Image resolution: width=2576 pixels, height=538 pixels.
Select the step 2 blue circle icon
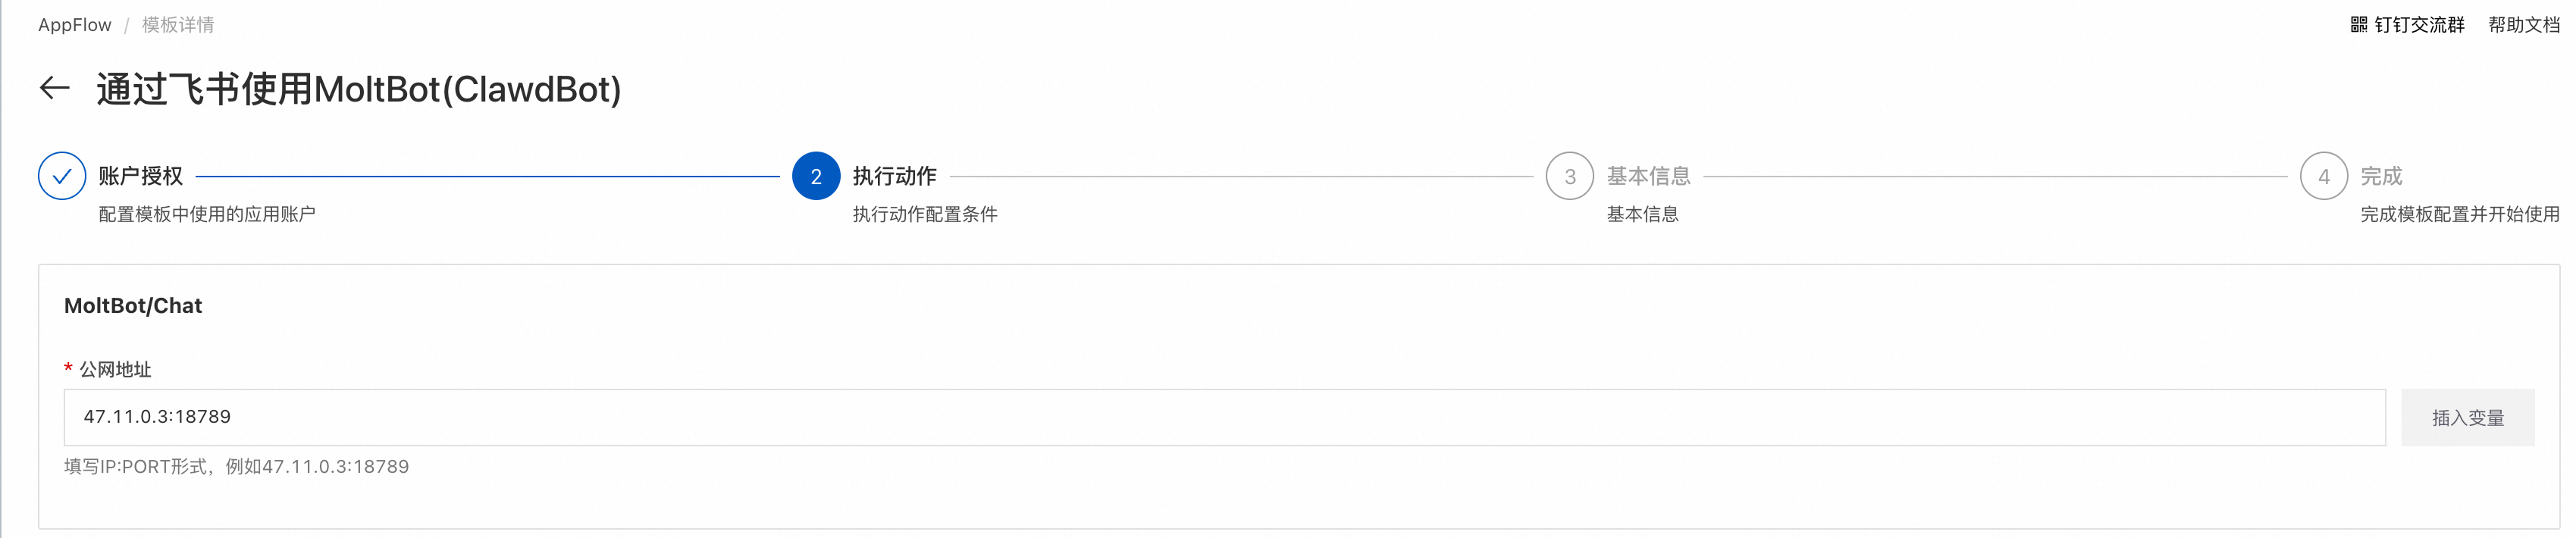(815, 176)
